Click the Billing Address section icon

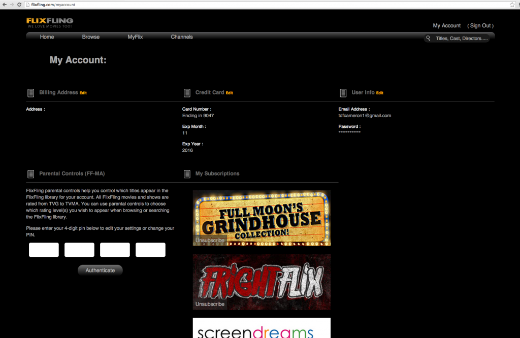(30, 93)
